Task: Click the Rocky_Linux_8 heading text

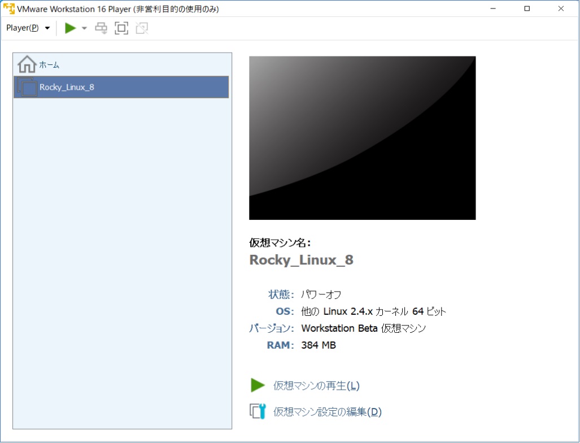Action: [302, 260]
